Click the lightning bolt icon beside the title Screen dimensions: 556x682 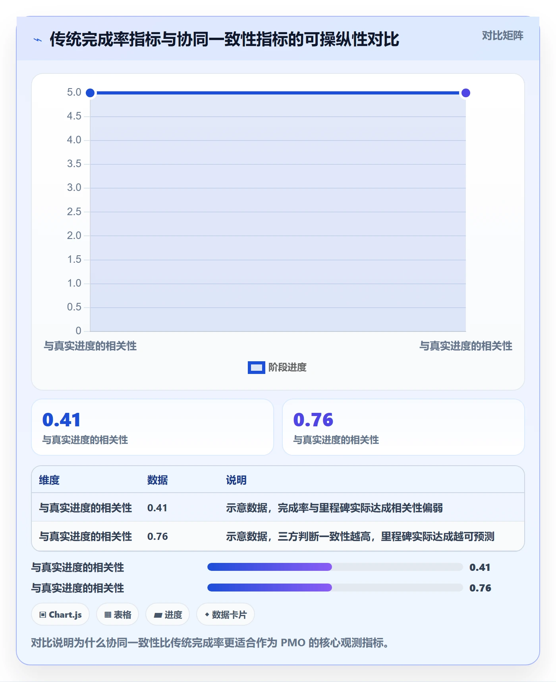point(38,40)
